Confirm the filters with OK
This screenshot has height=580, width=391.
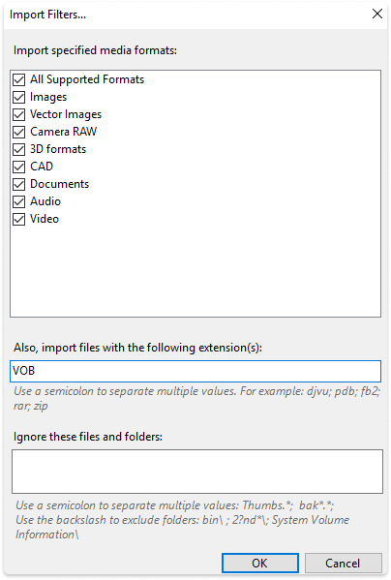(x=260, y=563)
